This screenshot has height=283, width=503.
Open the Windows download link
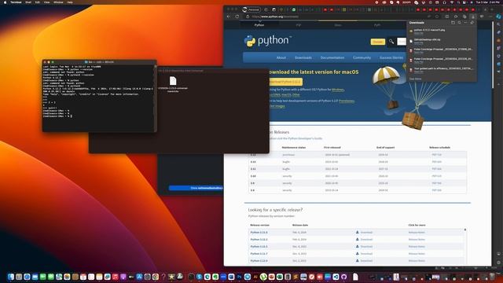point(337,90)
